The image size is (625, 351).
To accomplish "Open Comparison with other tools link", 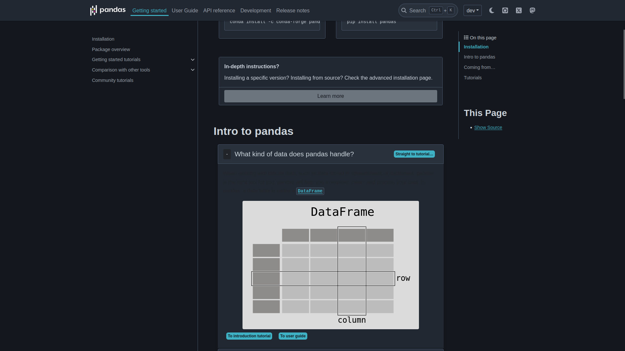I will (121, 70).
